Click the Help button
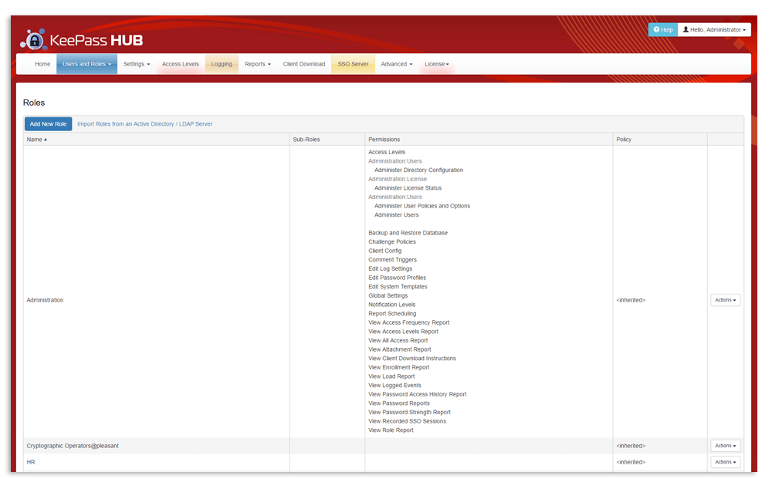Screen dimensions: 772x489 (663, 29)
